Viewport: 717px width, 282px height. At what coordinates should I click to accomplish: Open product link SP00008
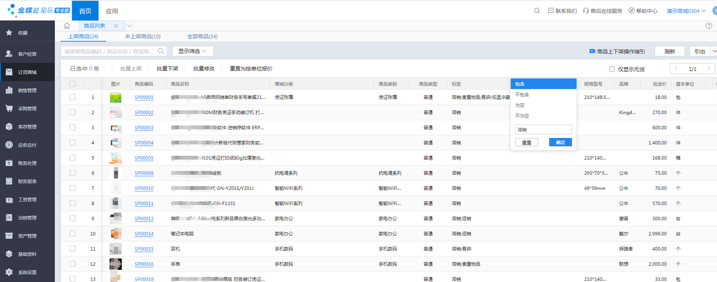click(144, 173)
